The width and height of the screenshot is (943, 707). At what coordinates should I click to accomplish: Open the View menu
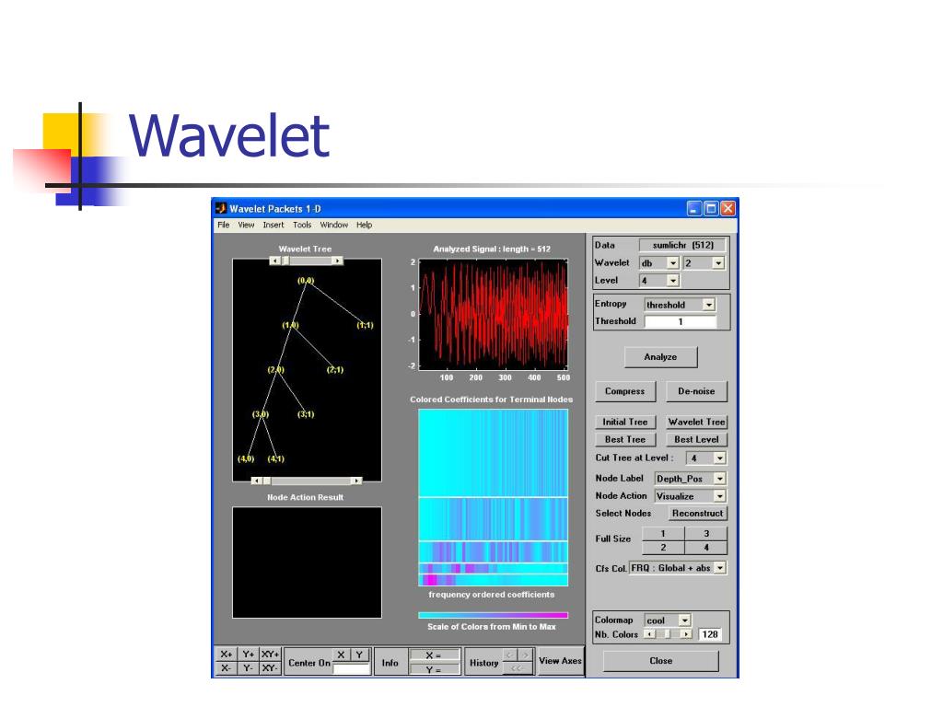pyautogui.click(x=246, y=225)
